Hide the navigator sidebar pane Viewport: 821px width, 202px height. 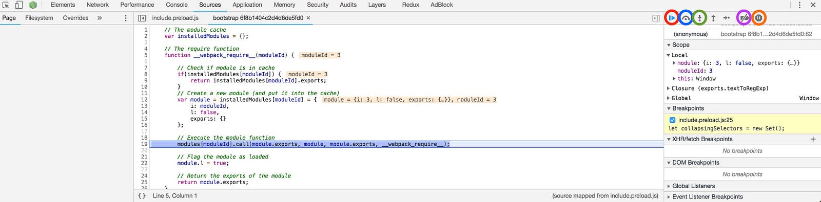pyautogui.click(x=142, y=18)
